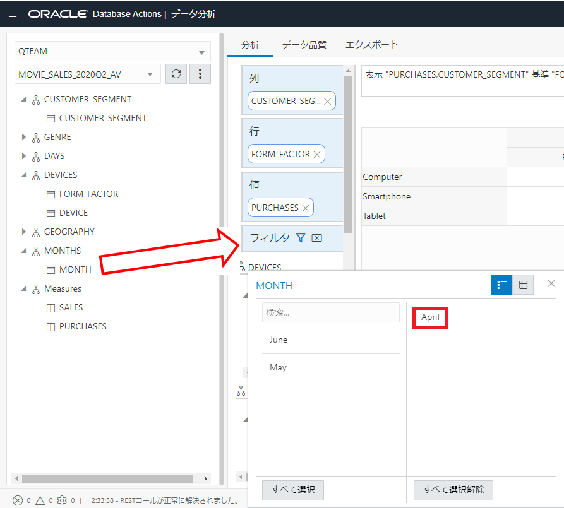Screen dimensions: 564x508
Task: Click the すべて選択 button
Action: pos(292,490)
